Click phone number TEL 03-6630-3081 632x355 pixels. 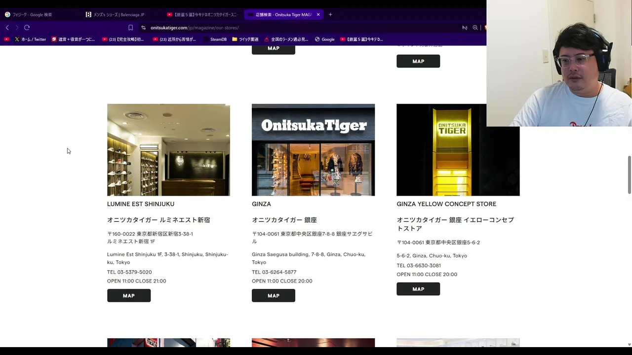click(x=419, y=265)
